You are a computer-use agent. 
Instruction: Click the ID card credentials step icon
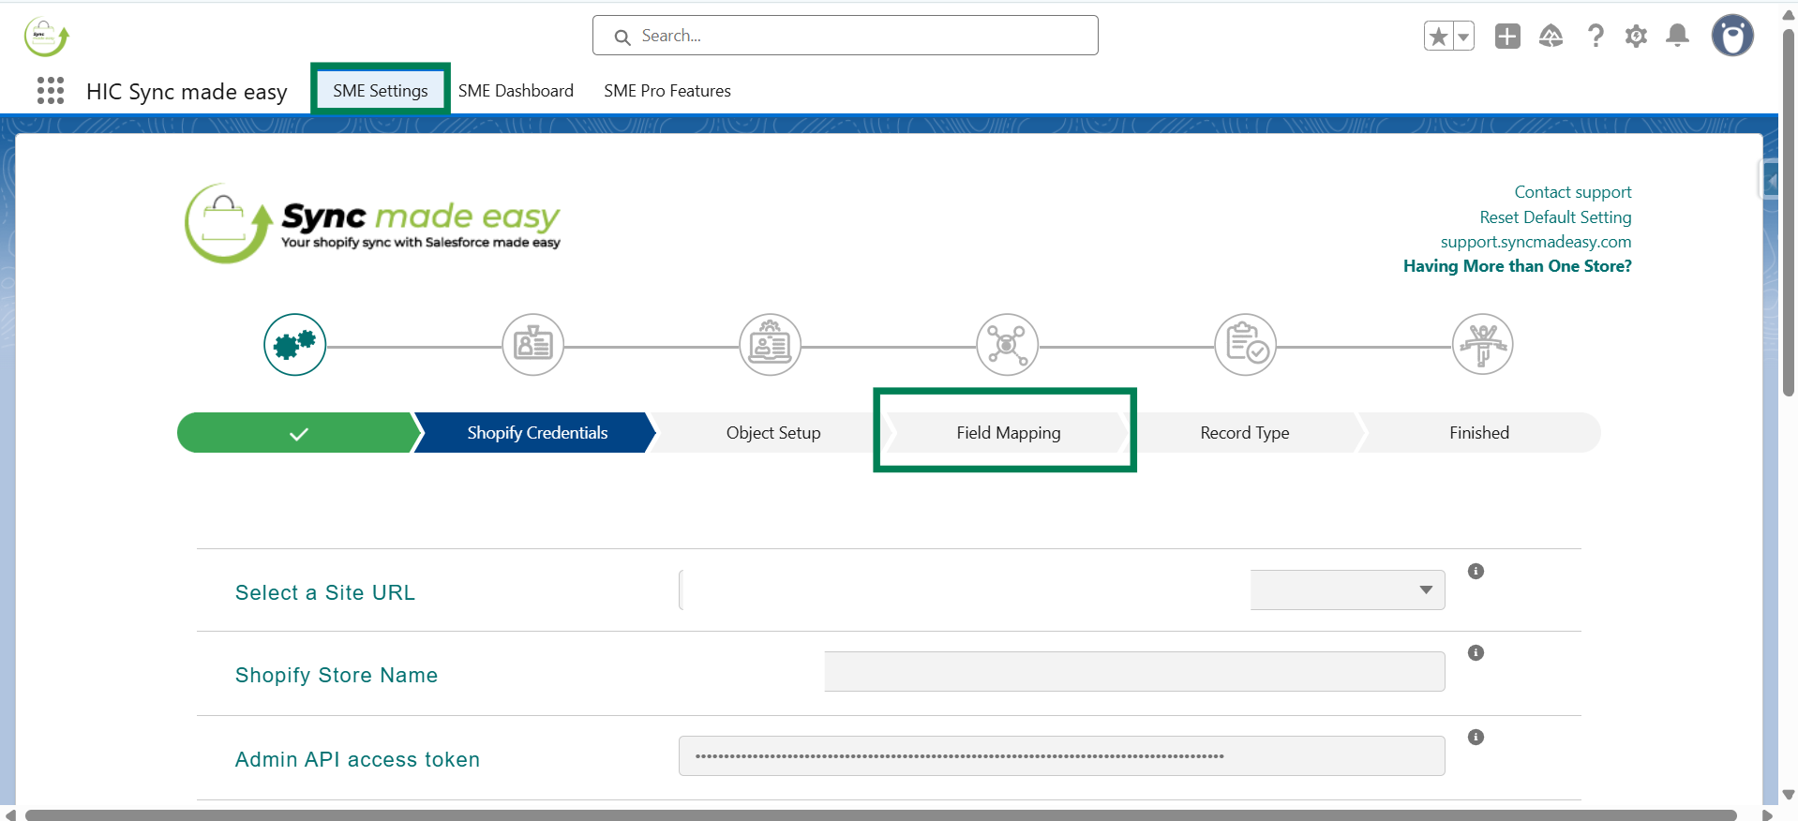532,345
